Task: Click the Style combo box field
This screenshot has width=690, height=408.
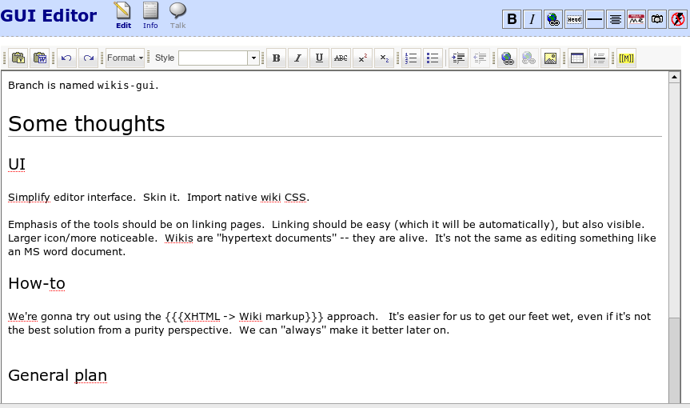Action: (x=213, y=58)
